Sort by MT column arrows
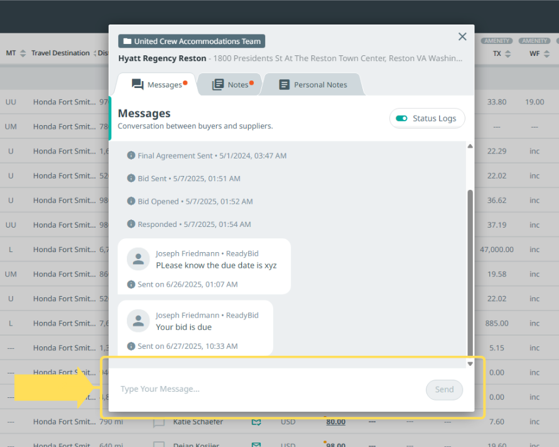 point(23,53)
